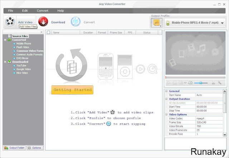Click the Source Files document icon

9,36
